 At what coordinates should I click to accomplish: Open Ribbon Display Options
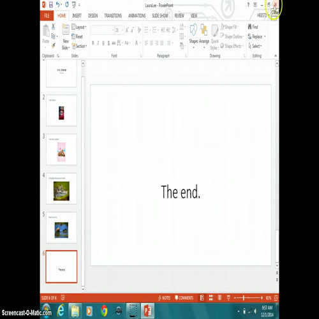tap(255, 5)
